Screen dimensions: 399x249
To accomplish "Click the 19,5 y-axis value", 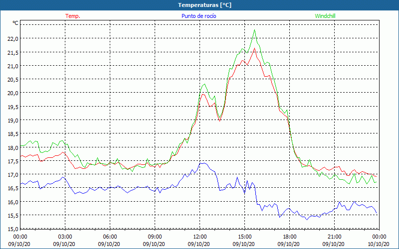I will 13,107.
